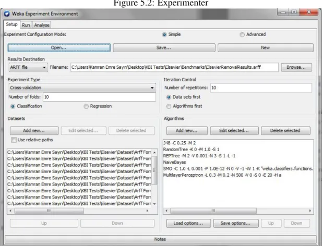The height and width of the screenshot is (246, 322).
Task: Click Edit selected... under Algorithms
Action: (234, 131)
